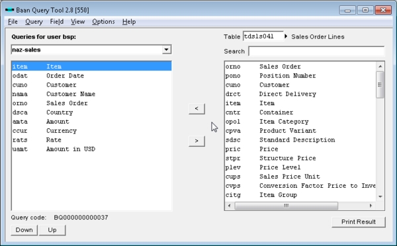Click the black triangle beside Table field
This screenshot has width=397, height=246.
coord(286,36)
